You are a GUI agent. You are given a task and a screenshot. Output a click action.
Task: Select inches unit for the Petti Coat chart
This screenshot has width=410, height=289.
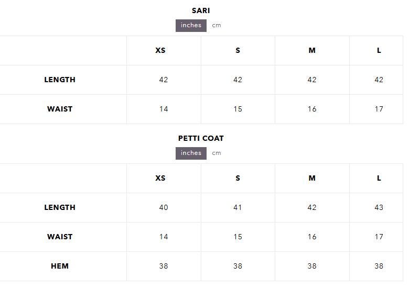pyautogui.click(x=191, y=153)
